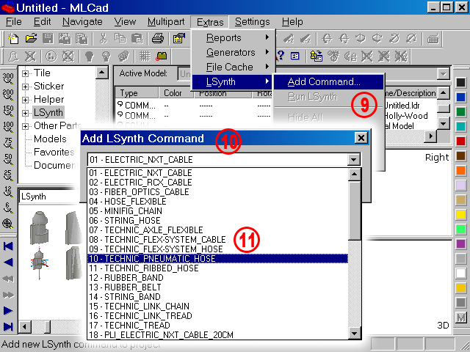This screenshot has height=352, width=470.
Task: Open the File menu
Action: (x=13, y=22)
